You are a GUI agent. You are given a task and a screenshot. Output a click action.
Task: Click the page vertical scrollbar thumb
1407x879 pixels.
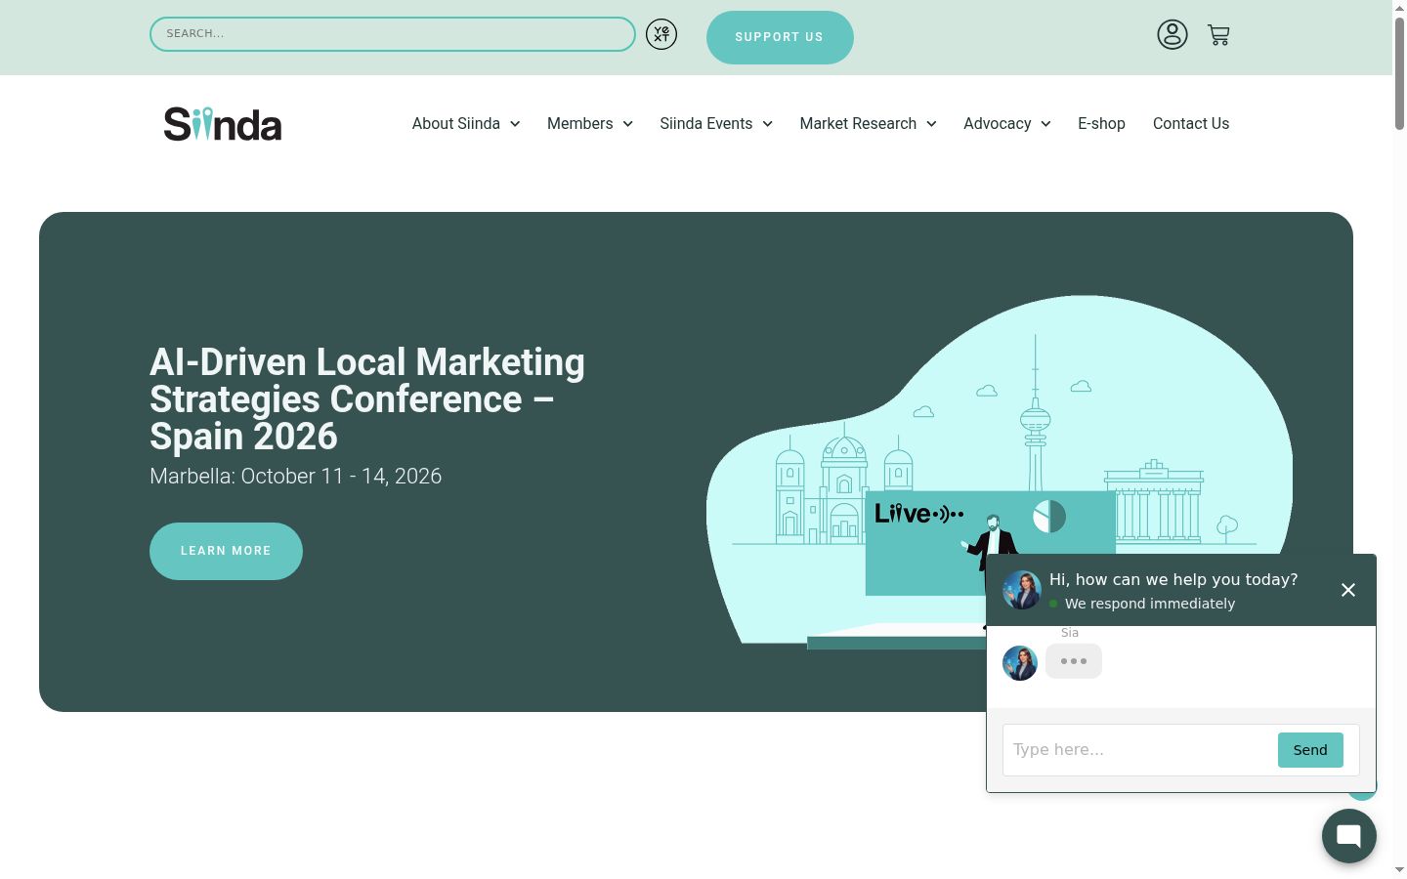click(x=1399, y=72)
